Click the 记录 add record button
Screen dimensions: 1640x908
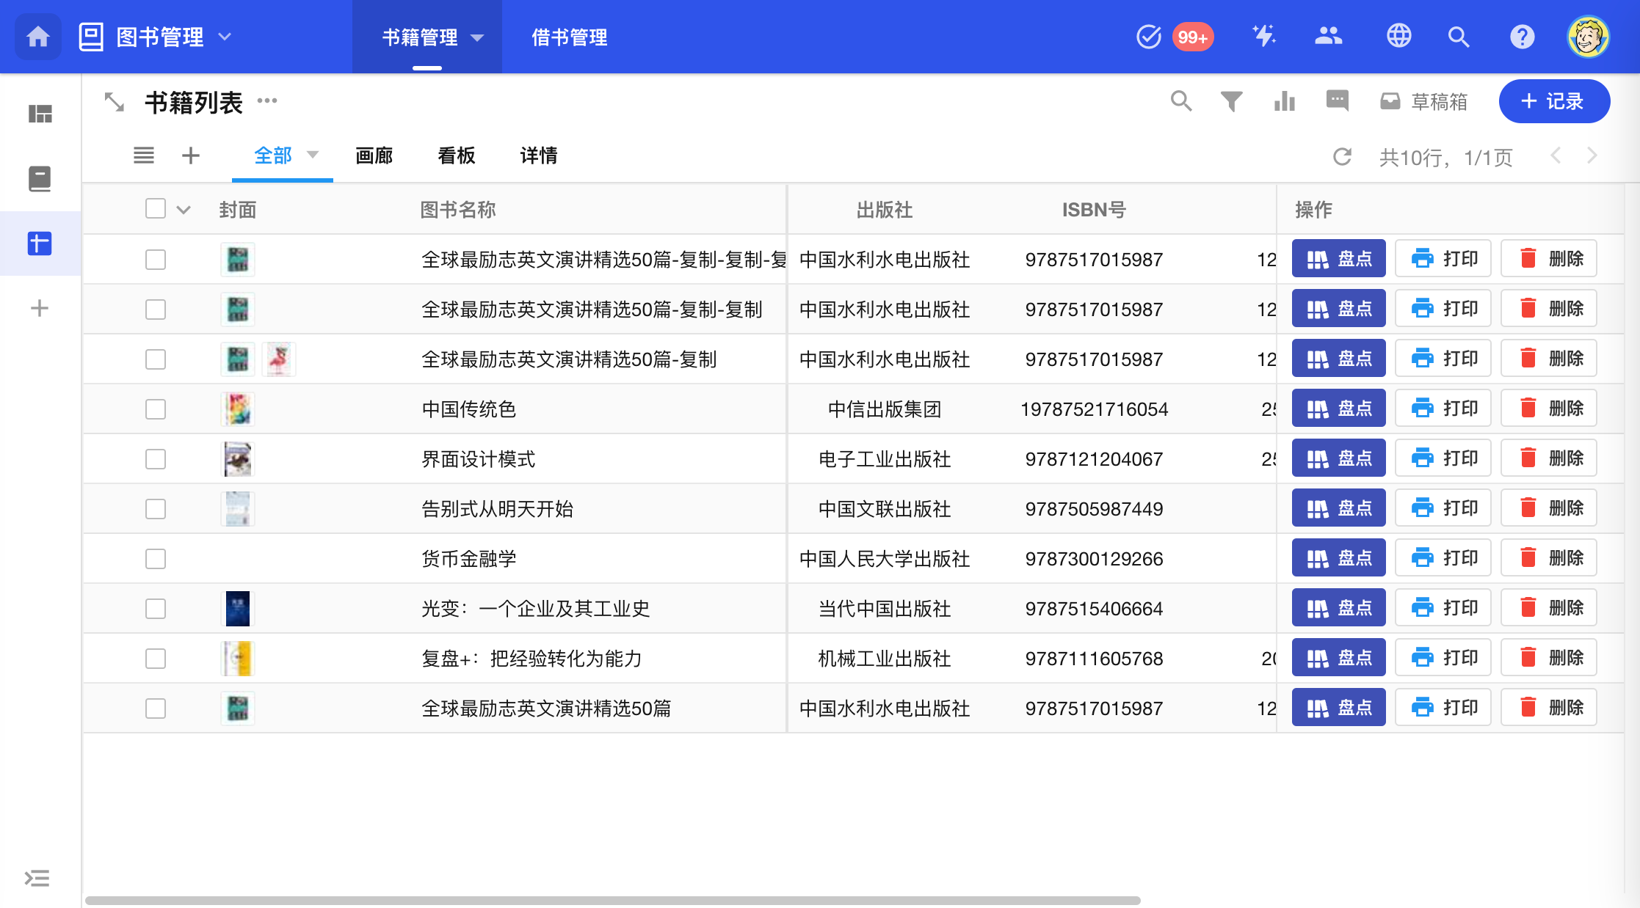[1553, 101]
